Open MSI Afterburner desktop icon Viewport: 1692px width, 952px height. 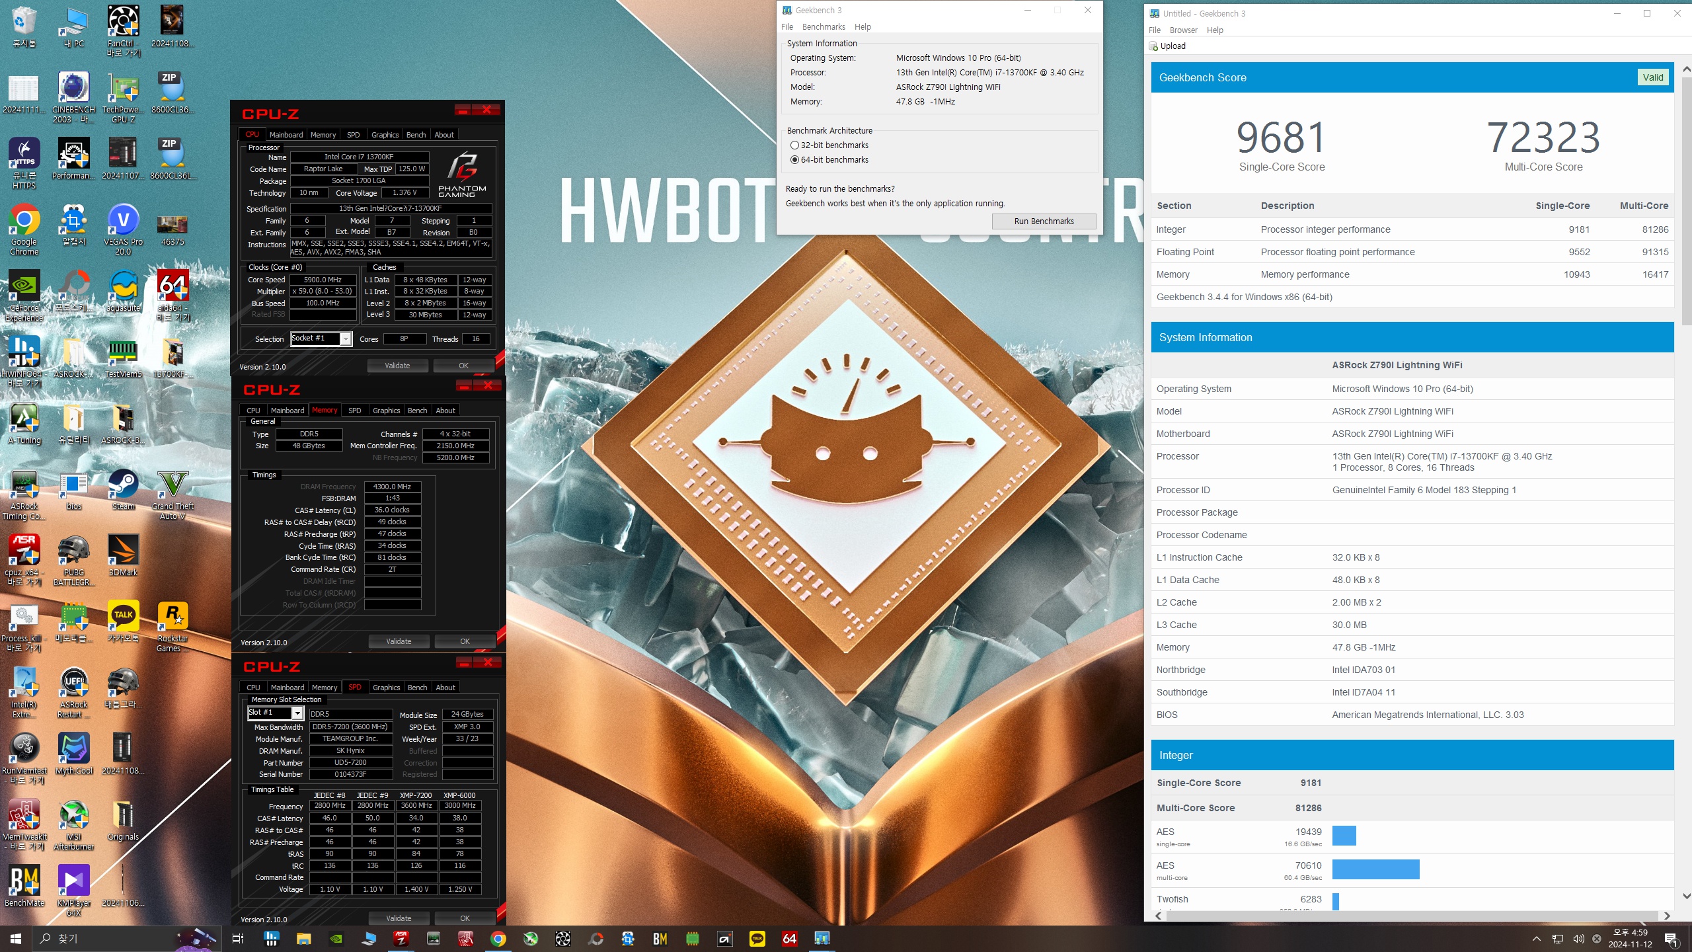[73, 824]
